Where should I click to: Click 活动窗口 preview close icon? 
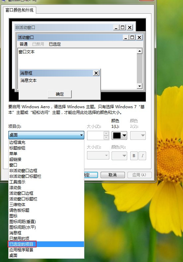click(139, 37)
